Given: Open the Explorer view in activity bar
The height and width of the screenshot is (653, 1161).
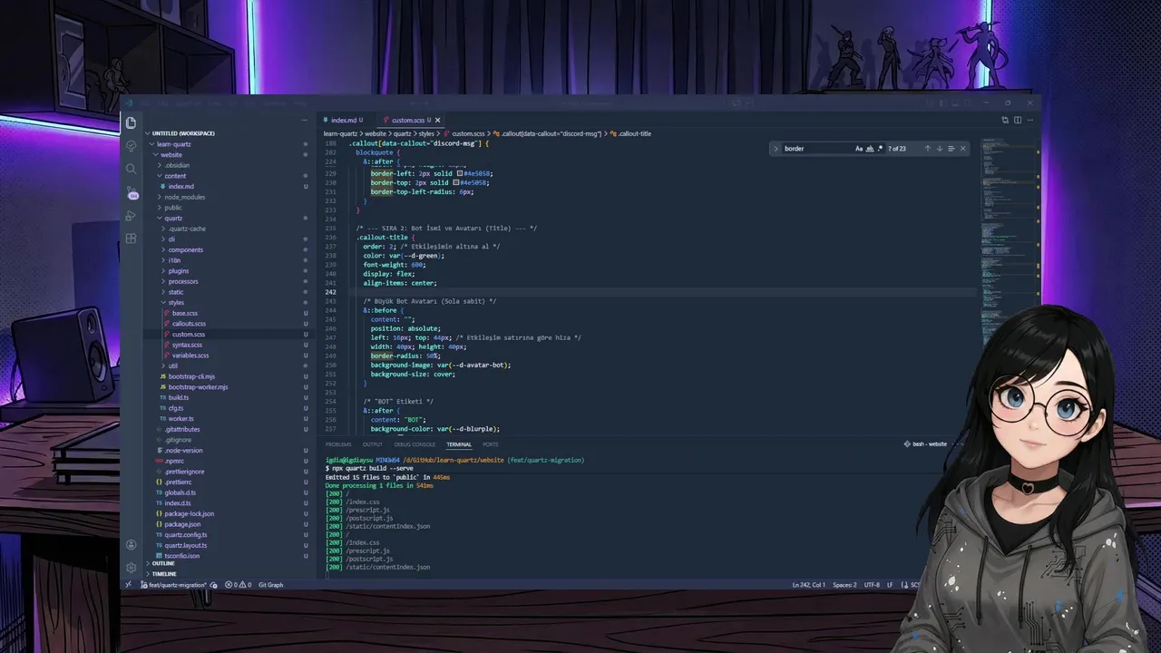Looking at the screenshot, I should pos(132,122).
